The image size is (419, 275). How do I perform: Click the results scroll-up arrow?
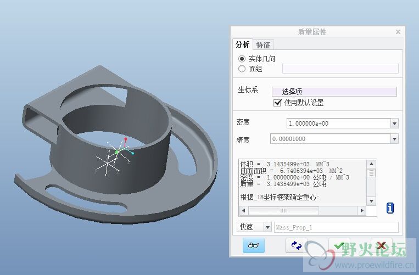point(371,164)
